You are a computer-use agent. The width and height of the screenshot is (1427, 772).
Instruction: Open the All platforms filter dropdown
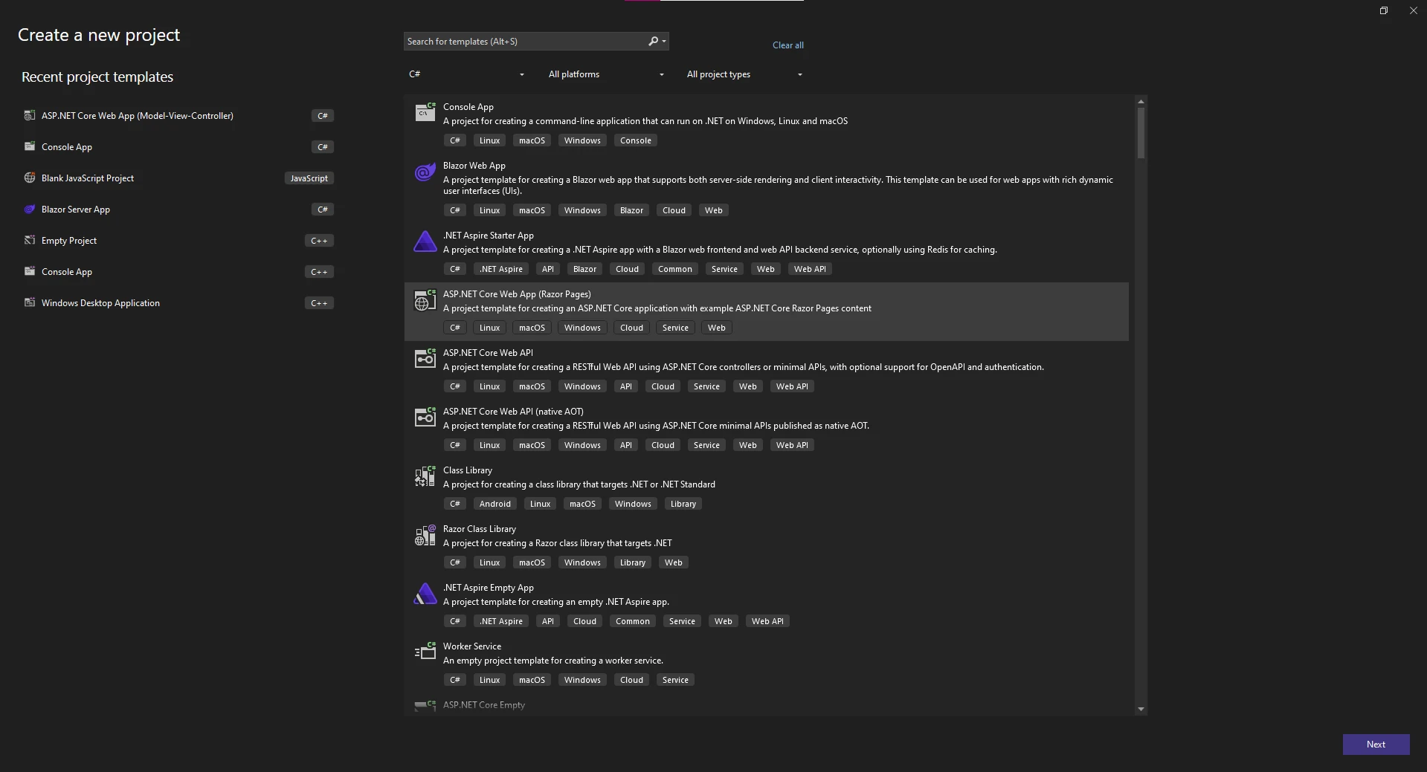[605, 74]
